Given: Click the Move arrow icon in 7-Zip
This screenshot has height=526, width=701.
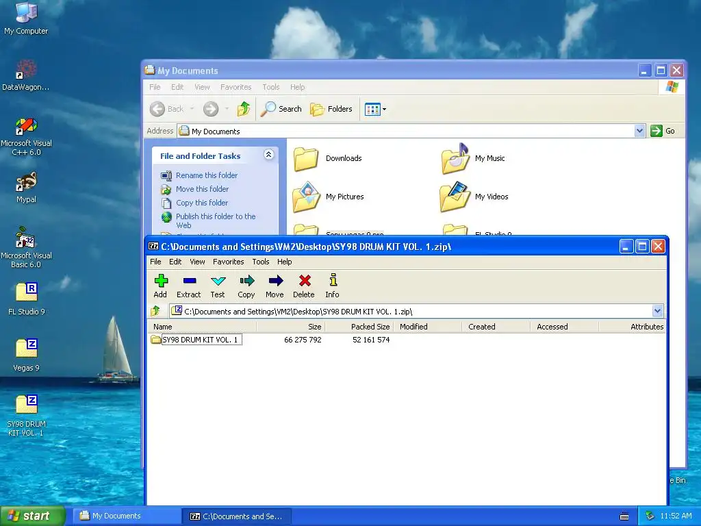Looking at the screenshot, I should (x=275, y=286).
